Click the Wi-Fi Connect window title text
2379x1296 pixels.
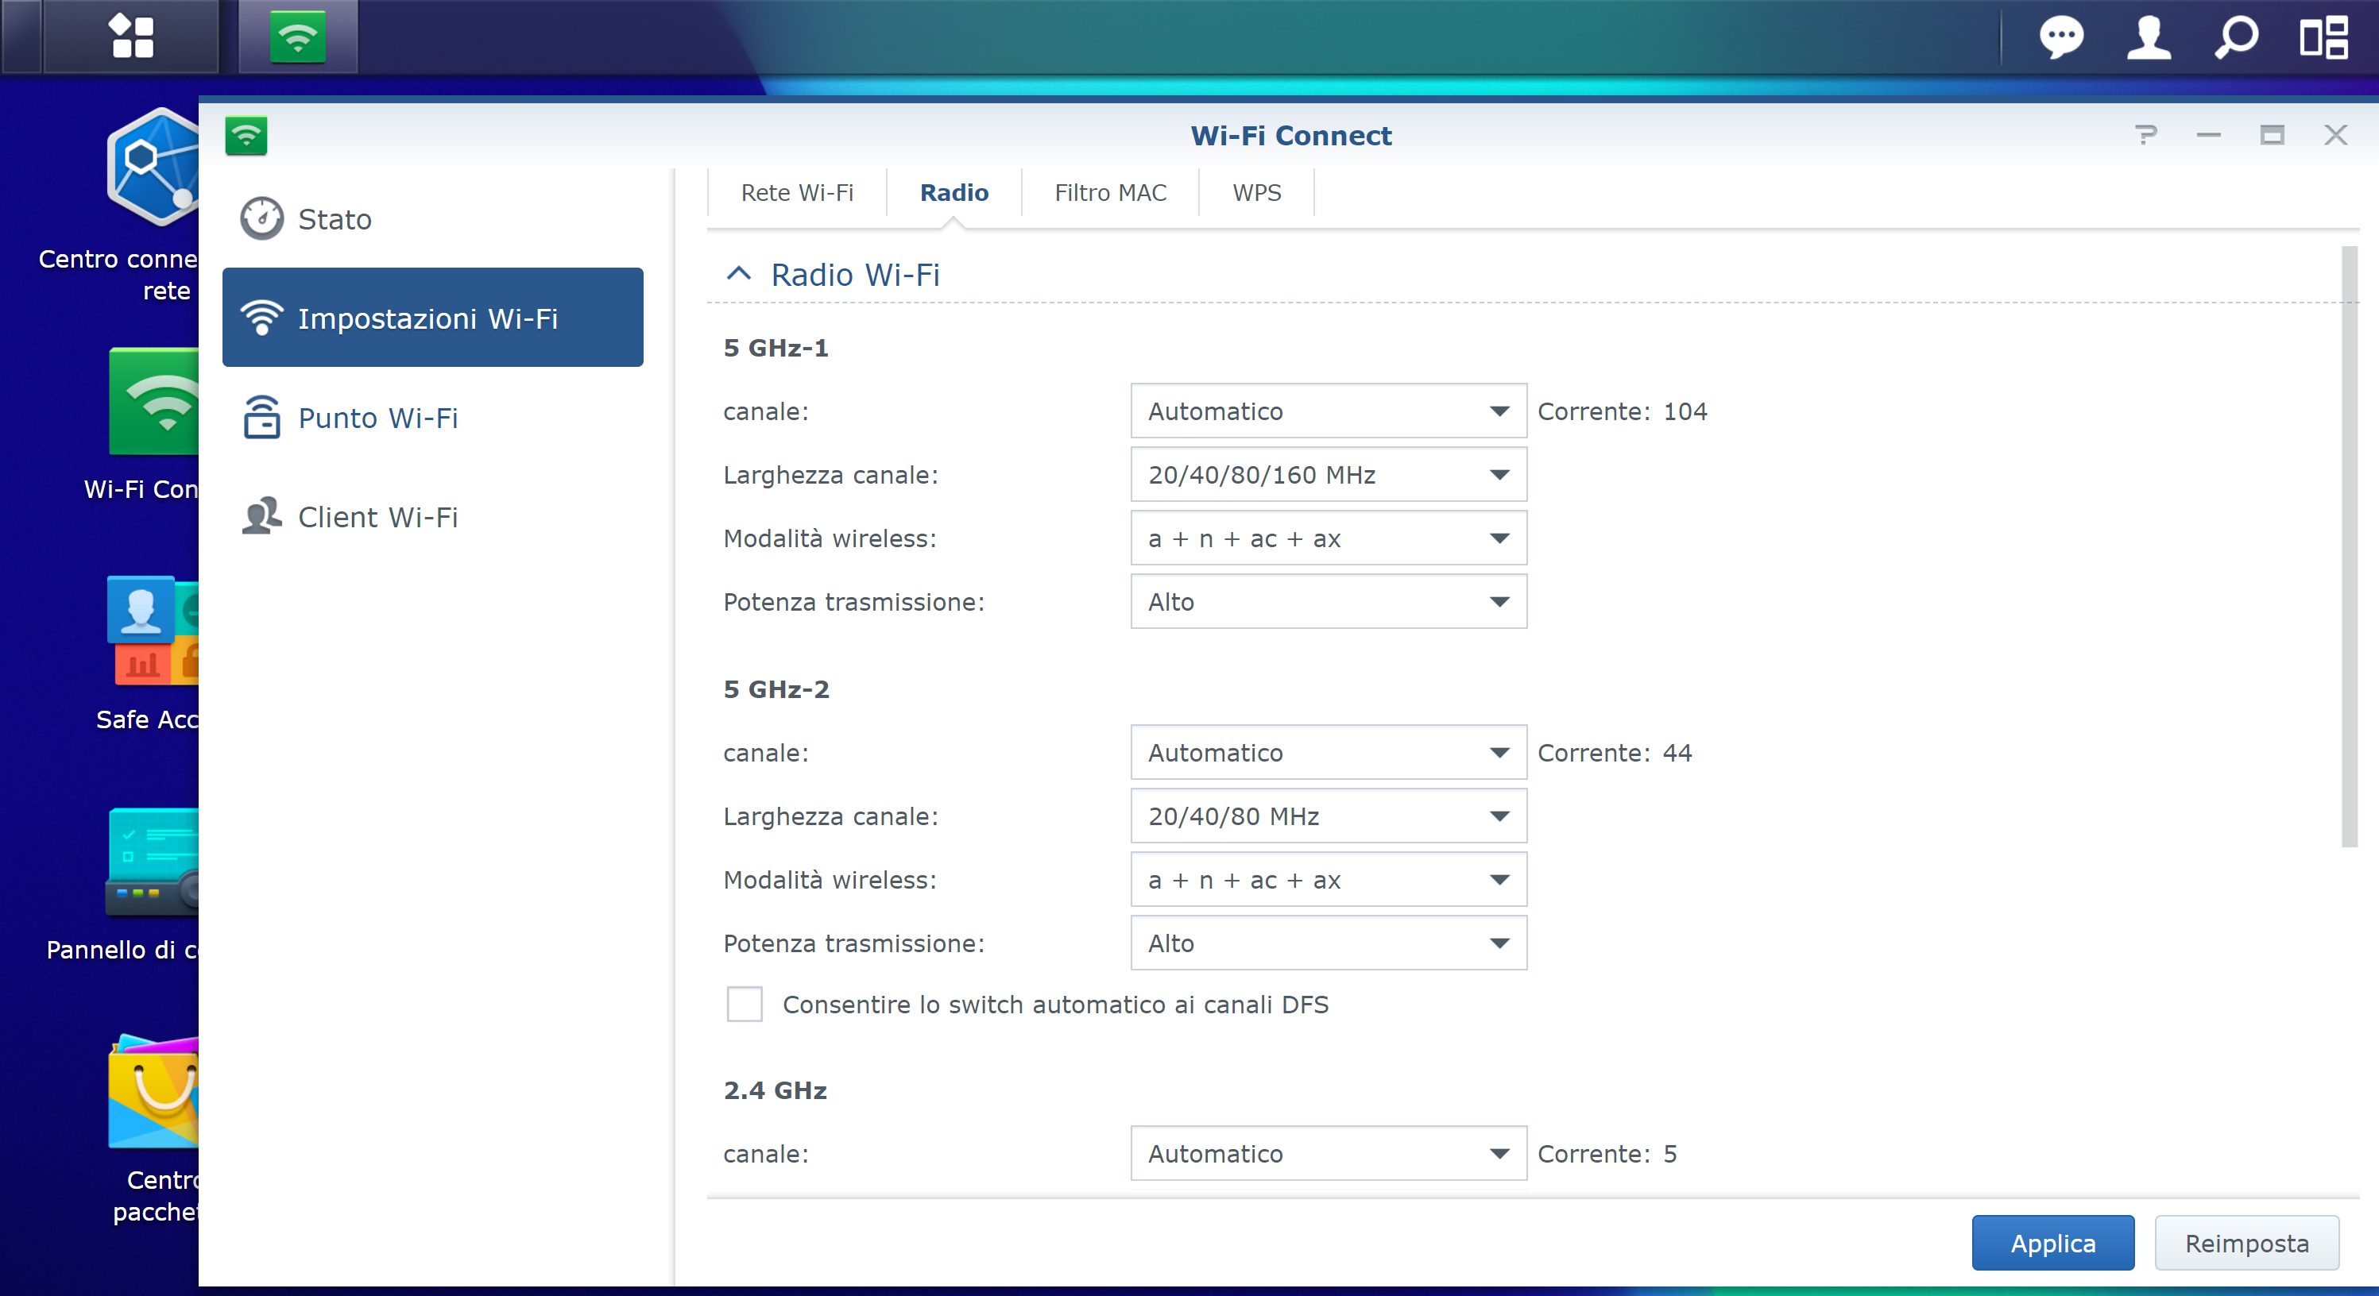tap(1290, 136)
